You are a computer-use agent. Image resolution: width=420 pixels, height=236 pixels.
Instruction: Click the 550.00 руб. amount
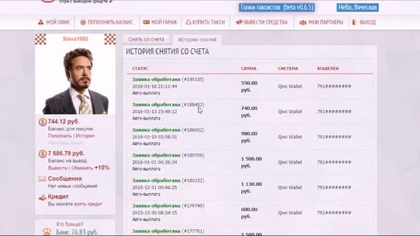point(249,87)
